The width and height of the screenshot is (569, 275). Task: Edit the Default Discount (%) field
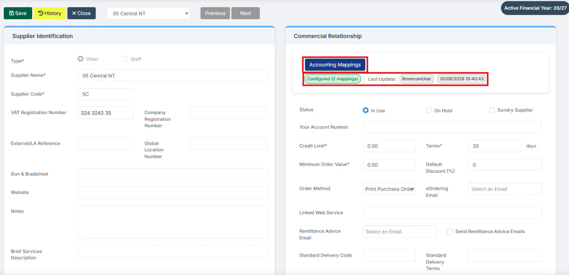505,165
